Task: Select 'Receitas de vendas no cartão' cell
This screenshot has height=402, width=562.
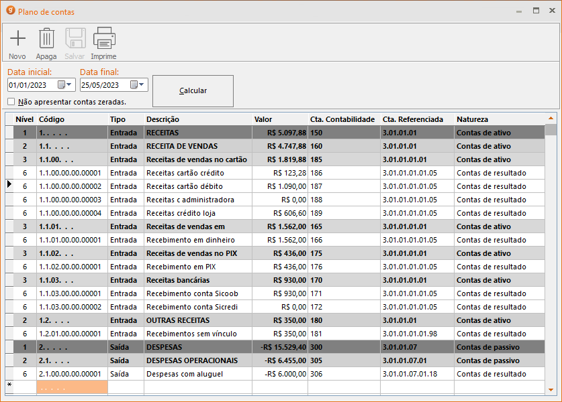Action: (198, 159)
